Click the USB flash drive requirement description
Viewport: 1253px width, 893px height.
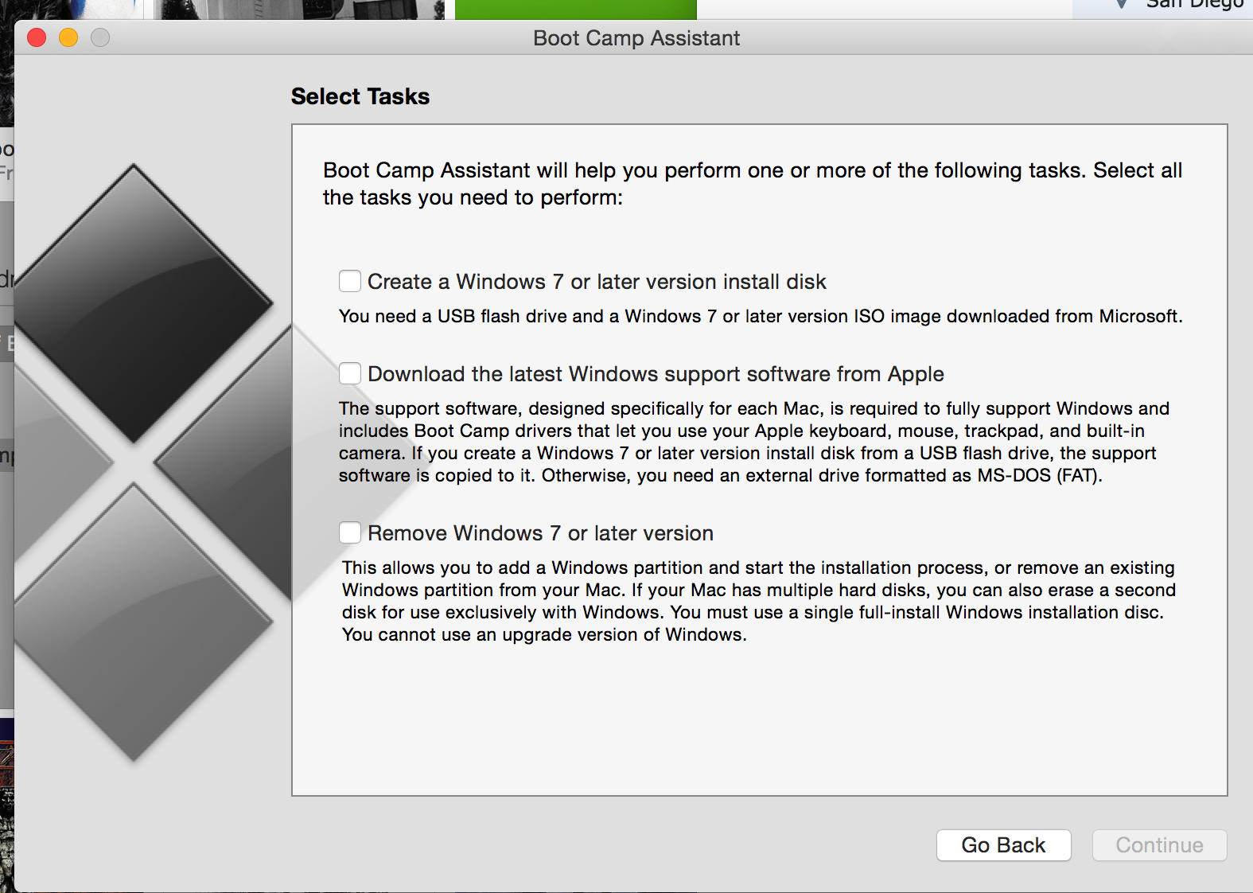pos(761,317)
